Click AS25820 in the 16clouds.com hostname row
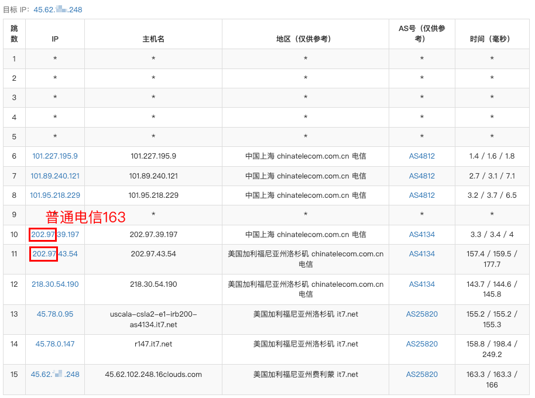 tap(421, 374)
